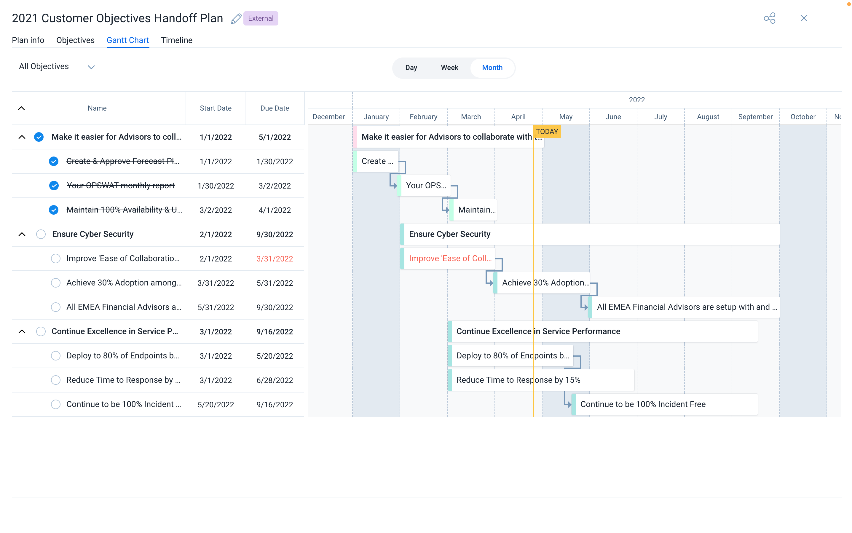852x533 pixels.
Task: Switch to the Timeline tab
Action: 177,40
